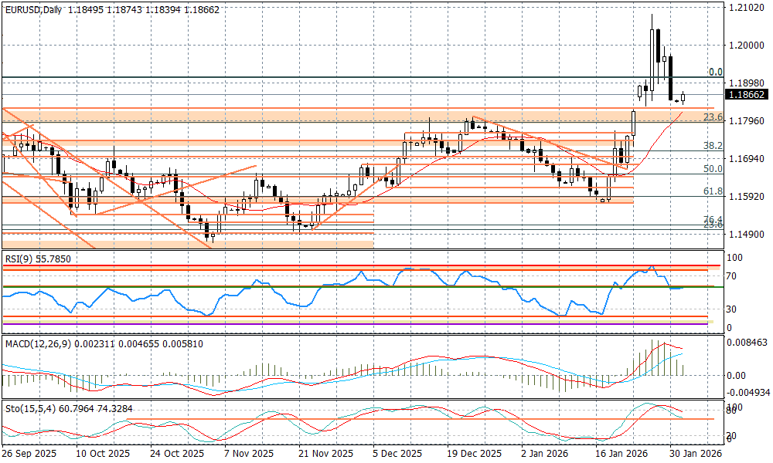This screenshot has width=773, height=463.
Task: Select the 7 Nov 2025 date marker
Action: coord(248,455)
